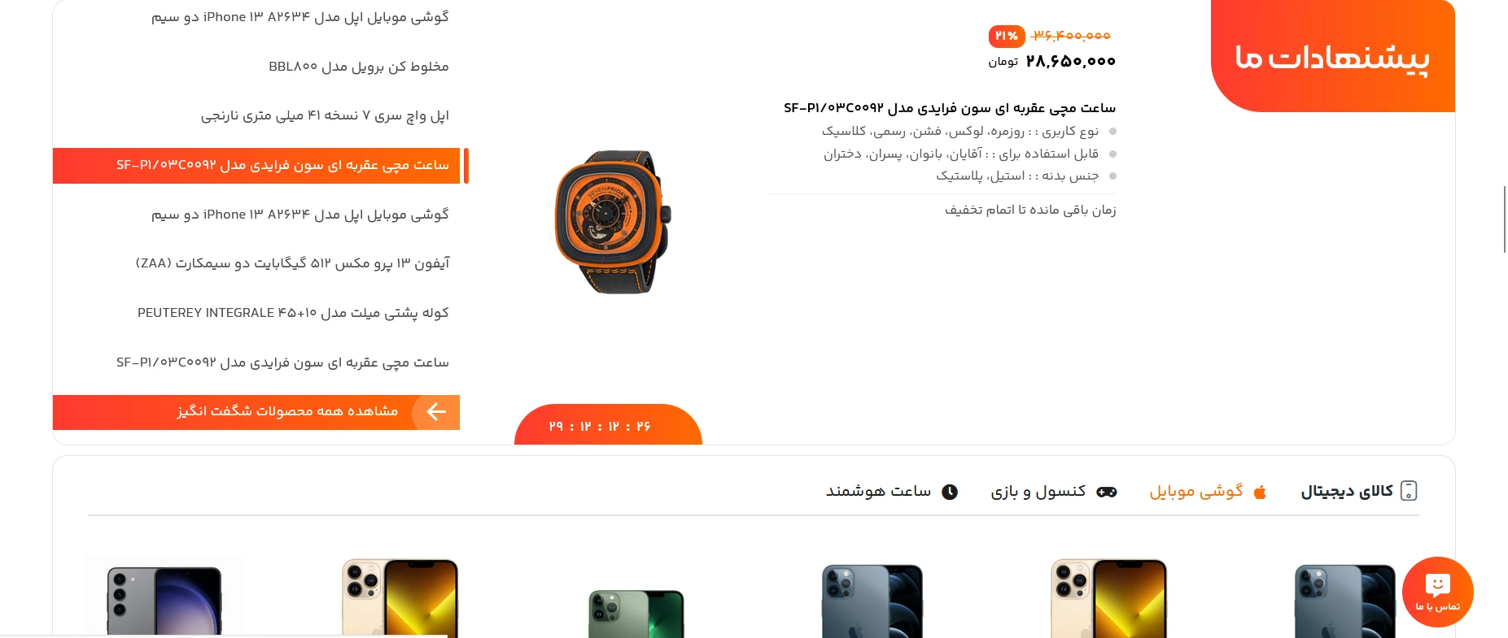Click the page vertical scrollbar thumb

[1505, 219]
